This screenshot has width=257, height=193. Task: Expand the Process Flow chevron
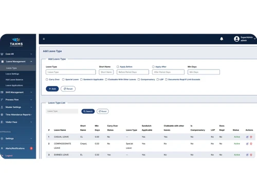click(x=31, y=100)
